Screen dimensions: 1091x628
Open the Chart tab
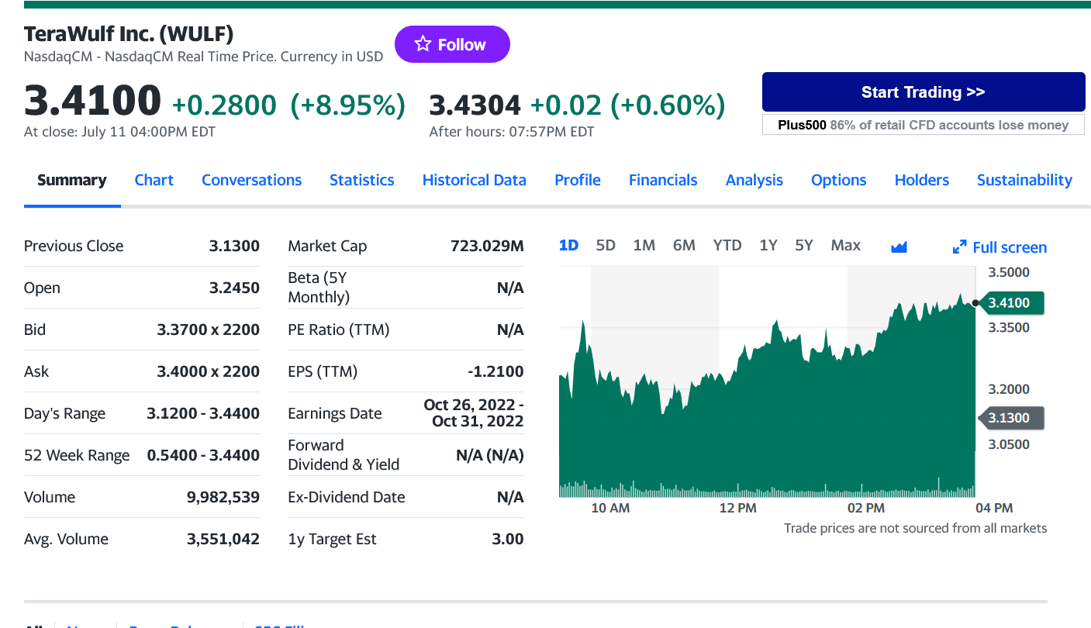pyautogui.click(x=154, y=180)
